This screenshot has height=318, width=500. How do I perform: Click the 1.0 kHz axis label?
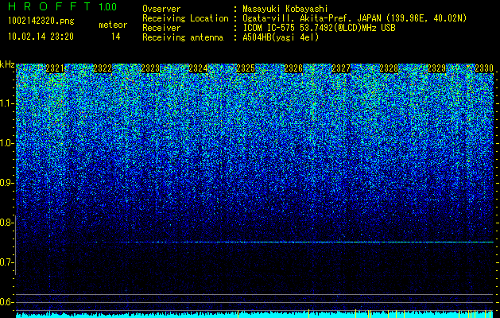click(x=6, y=143)
